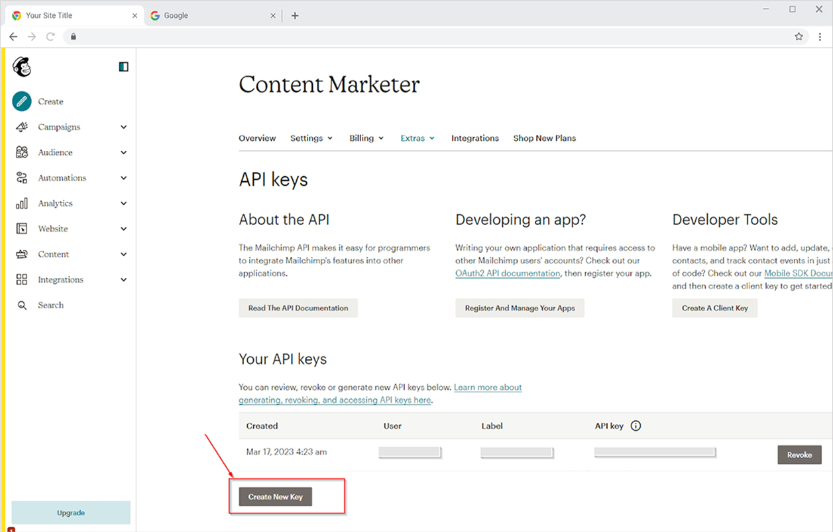This screenshot has height=532, width=833.
Task: Click the browser address bar
Action: (431, 36)
